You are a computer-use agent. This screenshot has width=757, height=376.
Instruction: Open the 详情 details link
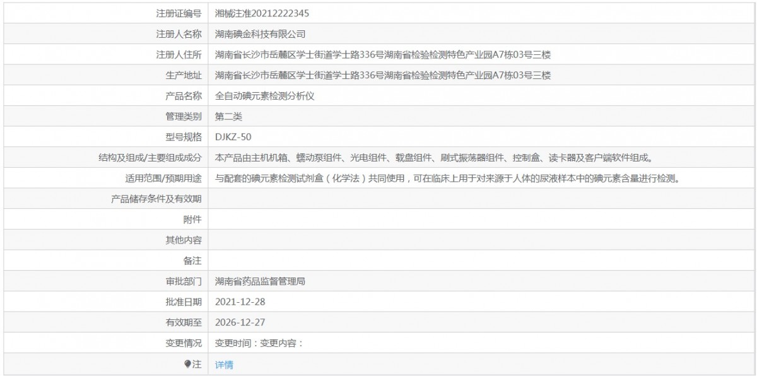coord(224,365)
